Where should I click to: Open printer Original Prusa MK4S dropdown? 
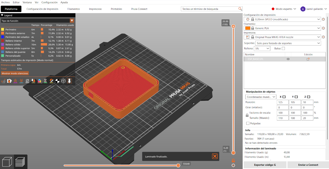(x=282, y=37)
